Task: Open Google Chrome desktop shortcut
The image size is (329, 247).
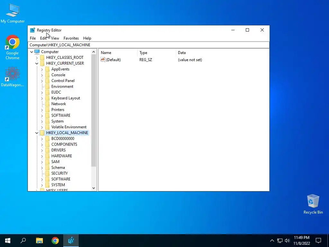Action: click(x=13, y=47)
